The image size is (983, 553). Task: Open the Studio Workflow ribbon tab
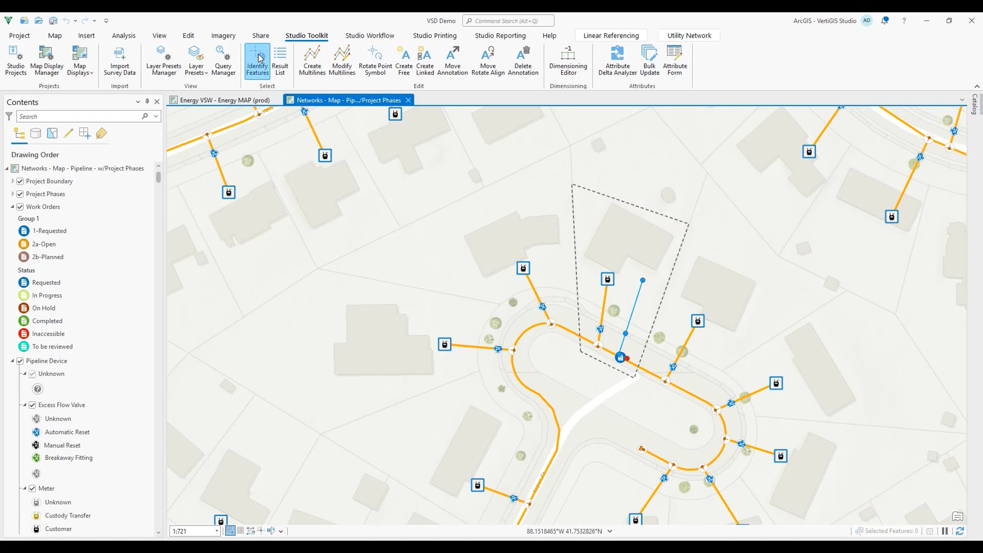(369, 36)
